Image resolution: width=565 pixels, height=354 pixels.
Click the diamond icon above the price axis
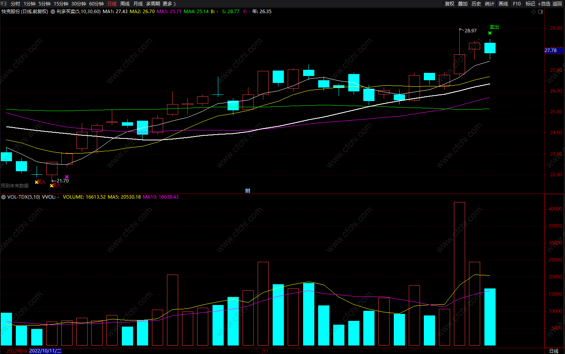[x=534, y=12]
